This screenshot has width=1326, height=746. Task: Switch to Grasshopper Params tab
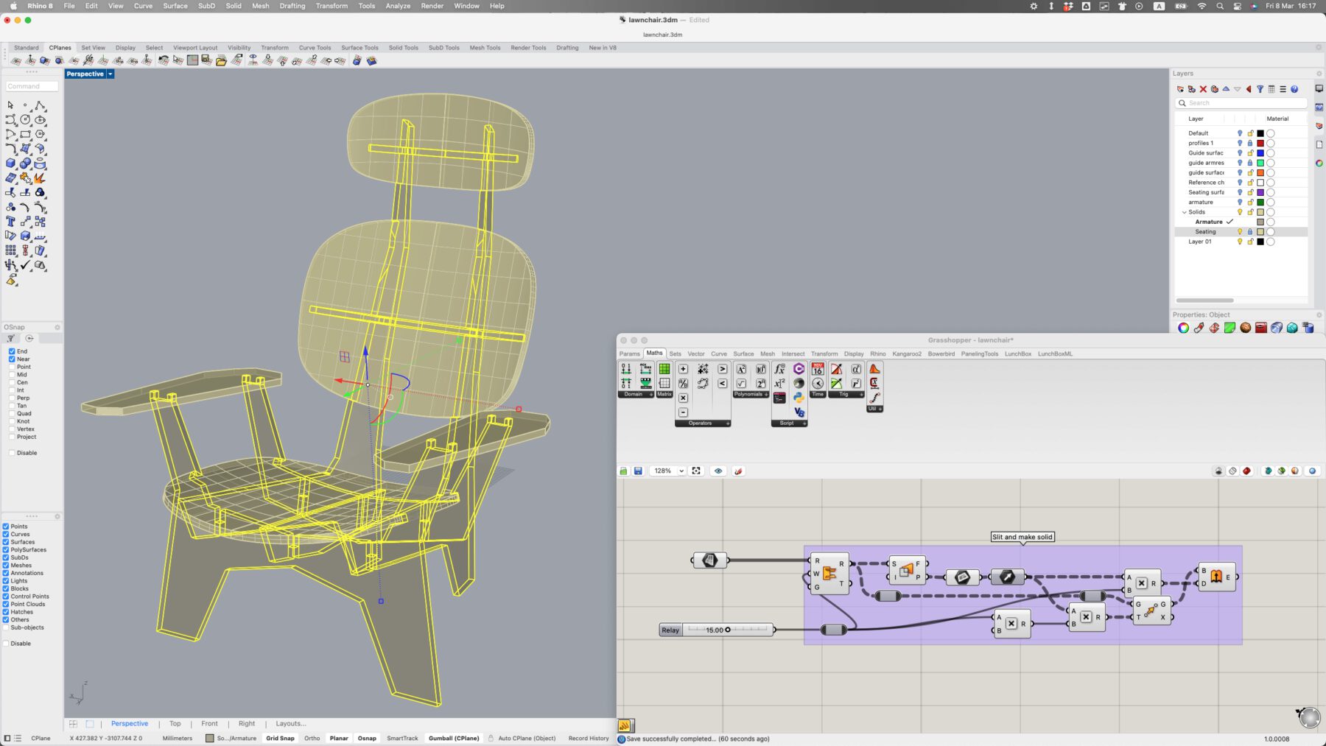pyautogui.click(x=629, y=354)
